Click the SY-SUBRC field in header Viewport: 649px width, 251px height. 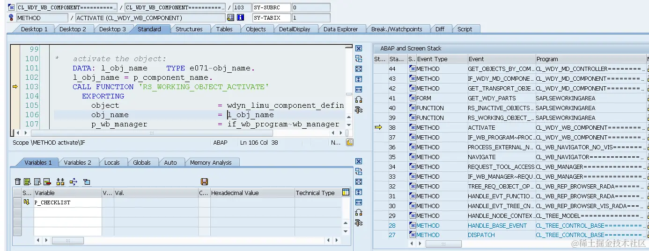tap(272, 7)
